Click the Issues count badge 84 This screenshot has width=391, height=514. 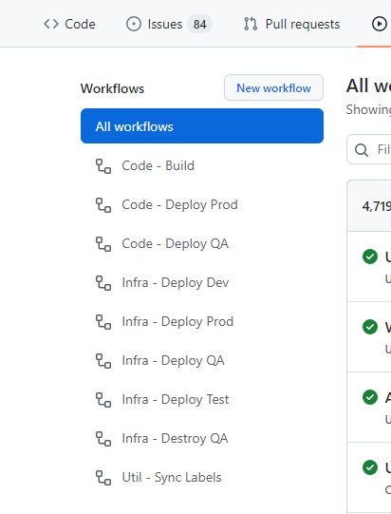(199, 24)
